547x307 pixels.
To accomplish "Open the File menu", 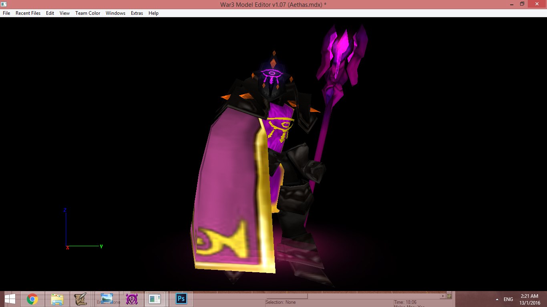I will click(6, 13).
